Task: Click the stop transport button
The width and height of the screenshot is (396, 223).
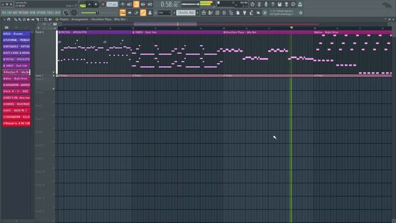Action: click(96, 4)
